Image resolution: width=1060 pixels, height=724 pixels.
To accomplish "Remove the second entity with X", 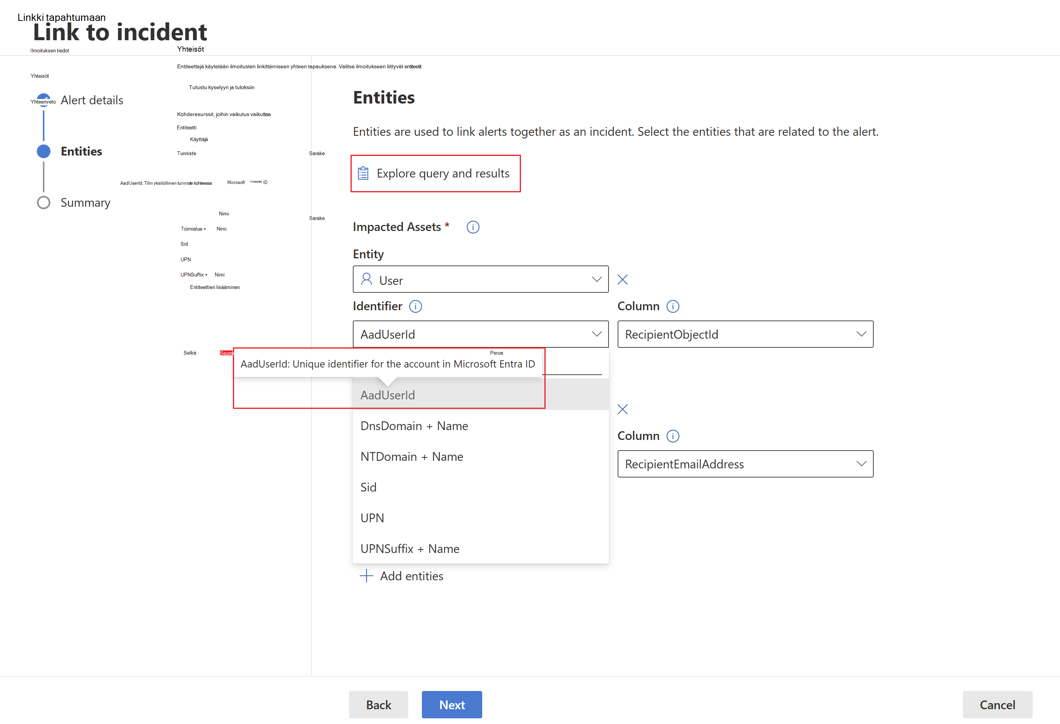I will point(622,410).
